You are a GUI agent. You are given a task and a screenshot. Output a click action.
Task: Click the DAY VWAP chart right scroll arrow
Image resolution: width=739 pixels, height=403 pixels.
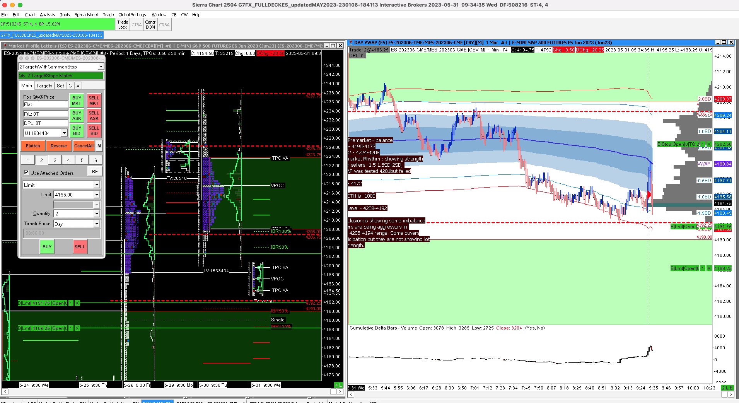pos(731,394)
